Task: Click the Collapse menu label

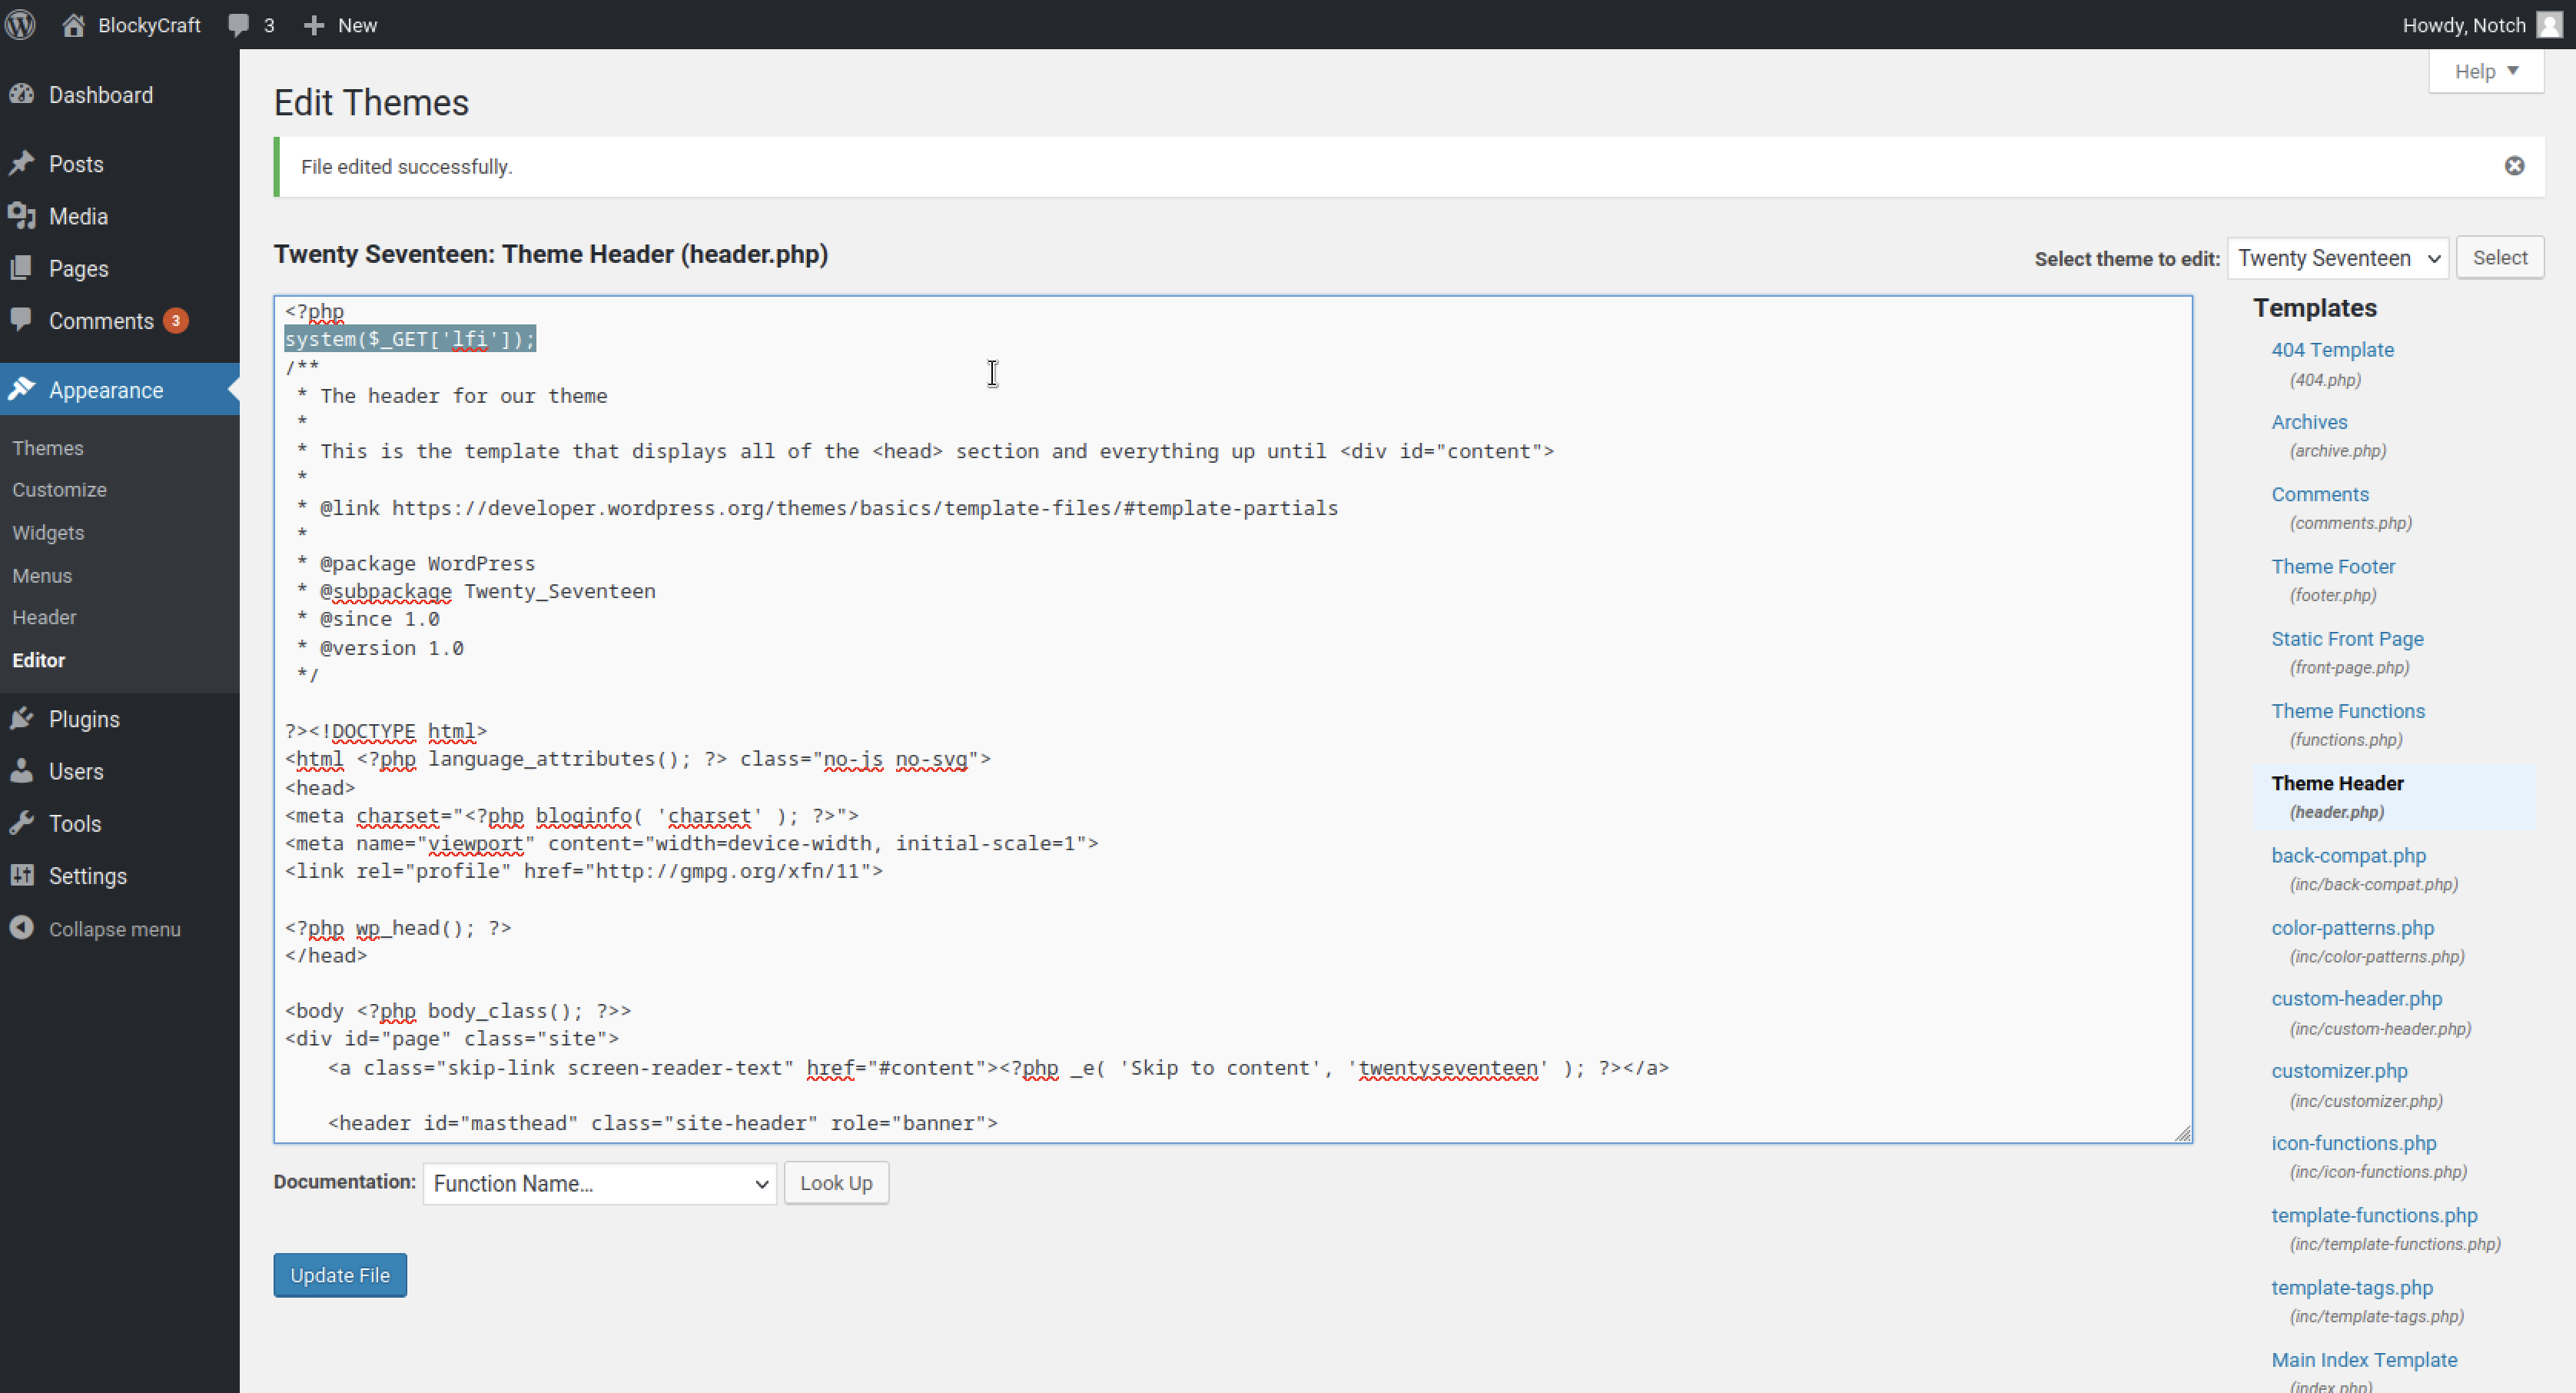Action: pos(115,929)
